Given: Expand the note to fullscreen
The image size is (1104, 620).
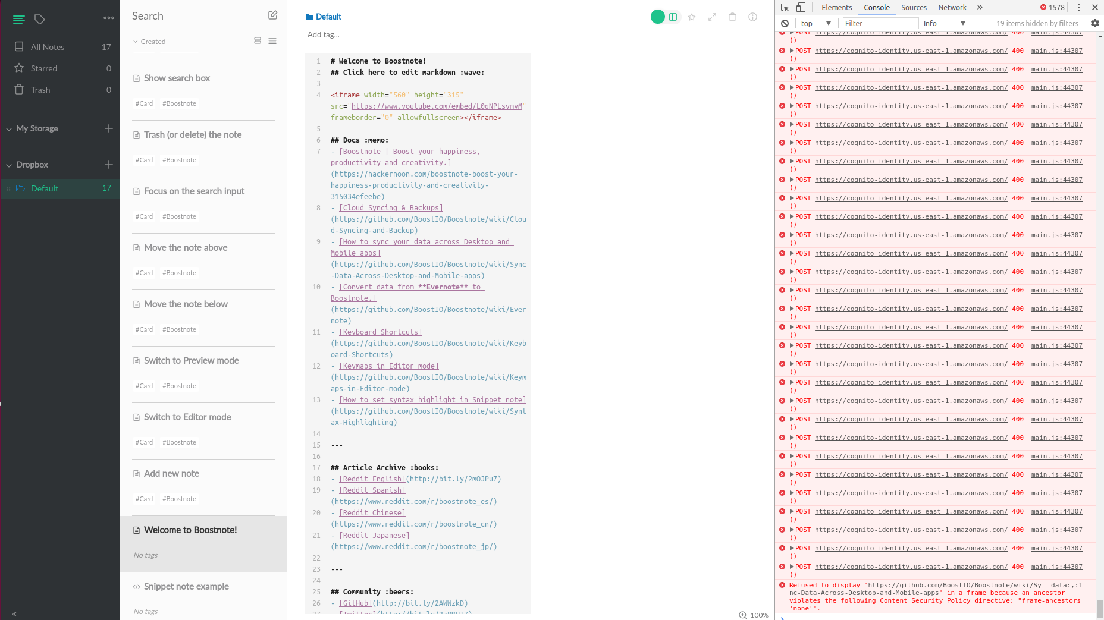Looking at the screenshot, I should [711, 17].
